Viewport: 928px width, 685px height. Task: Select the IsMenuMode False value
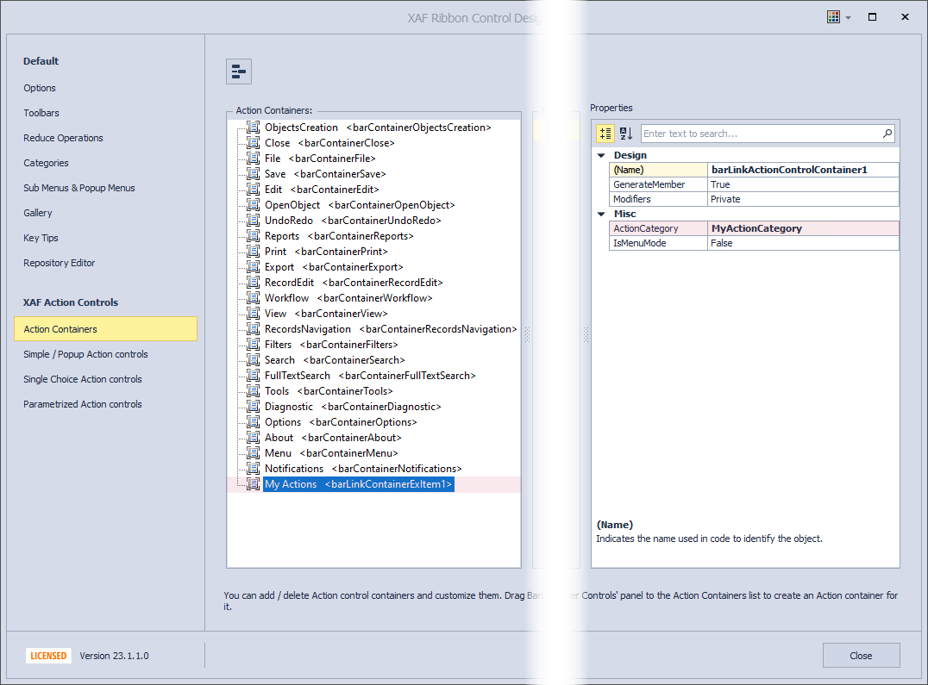[x=803, y=243]
